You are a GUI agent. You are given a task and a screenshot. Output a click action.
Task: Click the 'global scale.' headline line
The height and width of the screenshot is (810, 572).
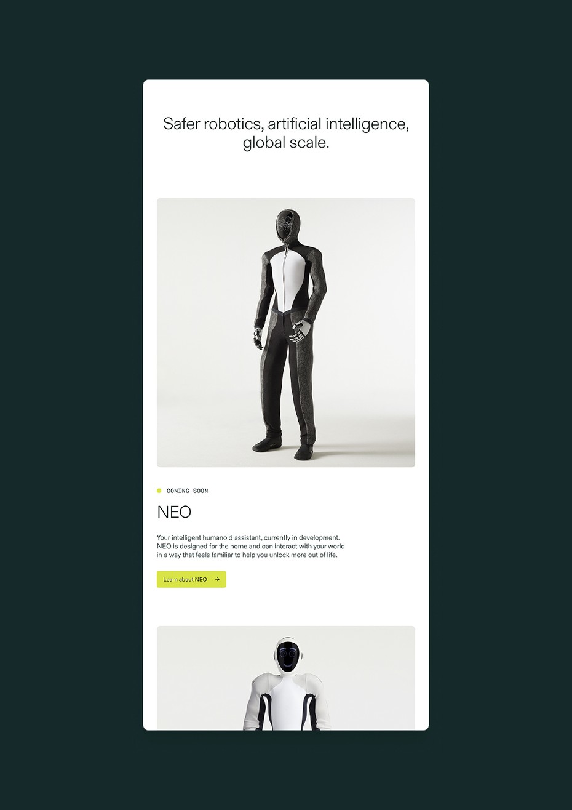(x=286, y=143)
